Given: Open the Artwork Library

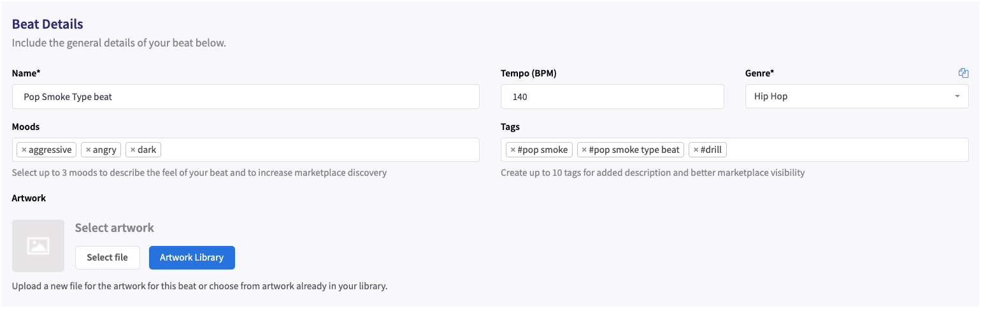Looking at the screenshot, I should point(192,257).
